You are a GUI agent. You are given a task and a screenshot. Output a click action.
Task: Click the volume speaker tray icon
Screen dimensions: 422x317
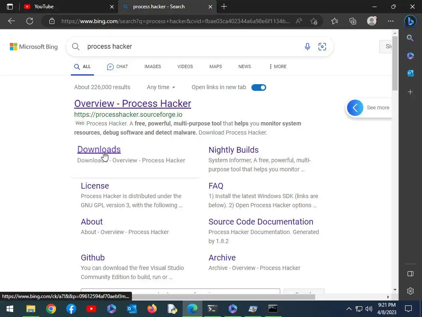pyautogui.click(x=369, y=309)
